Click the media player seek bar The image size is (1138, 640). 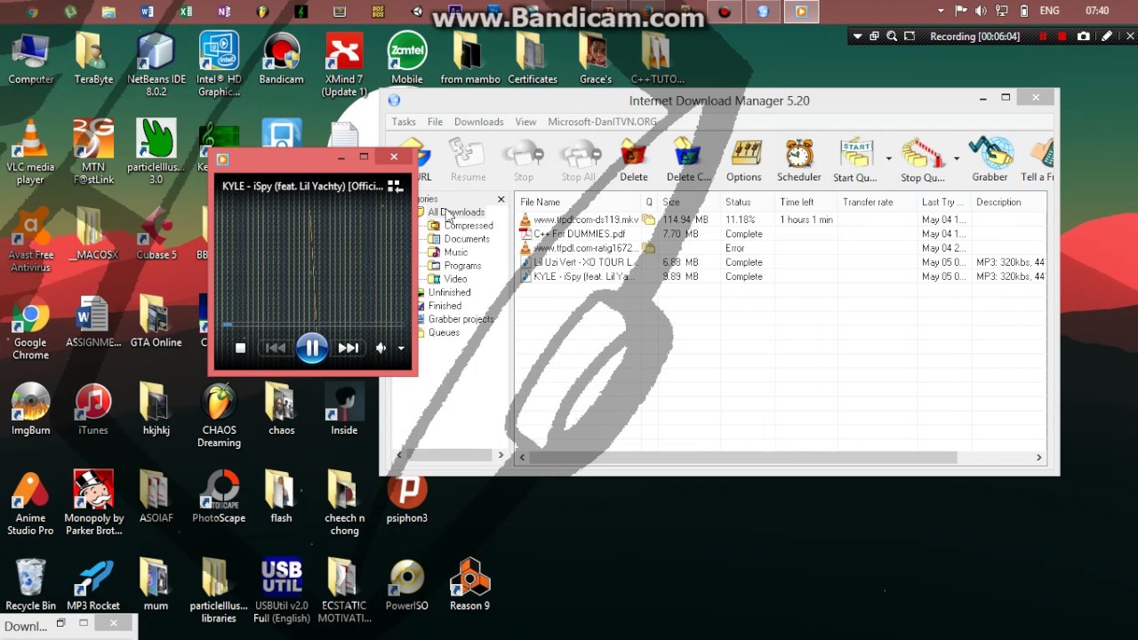pyautogui.click(x=312, y=325)
